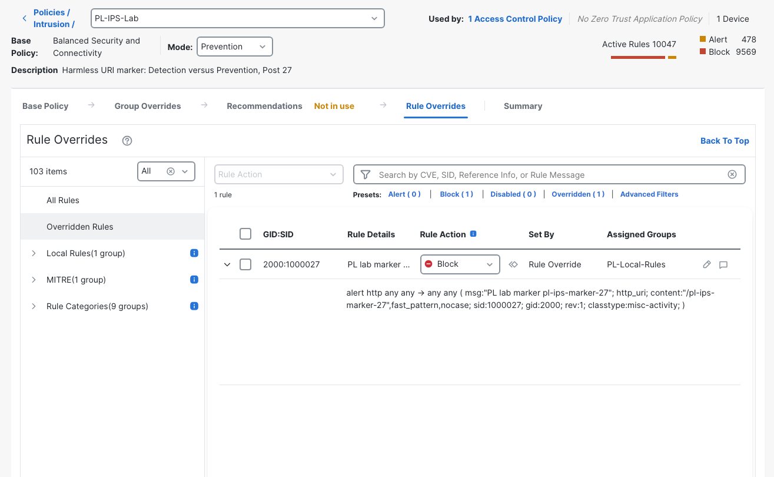Select All Rules in the left panel
The height and width of the screenshot is (477, 774).
112,200
